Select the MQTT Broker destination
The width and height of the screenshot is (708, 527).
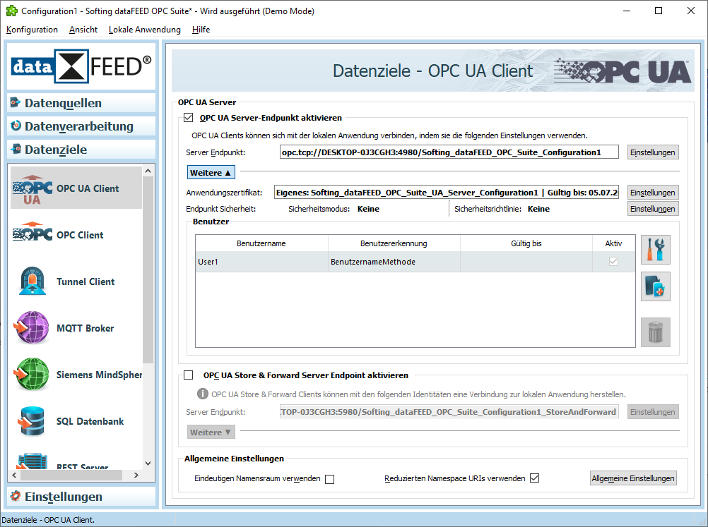[x=76, y=328]
